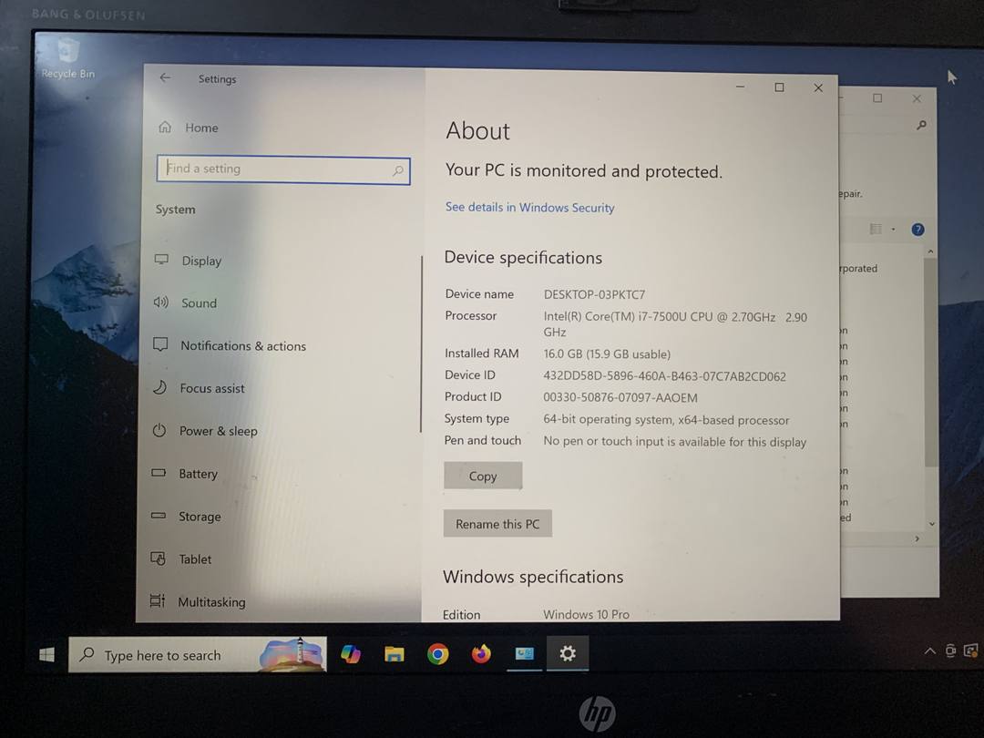Image resolution: width=984 pixels, height=738 pixels.
Task: Launch Google Chrome from the taskbar
Action: click(438, 654)
